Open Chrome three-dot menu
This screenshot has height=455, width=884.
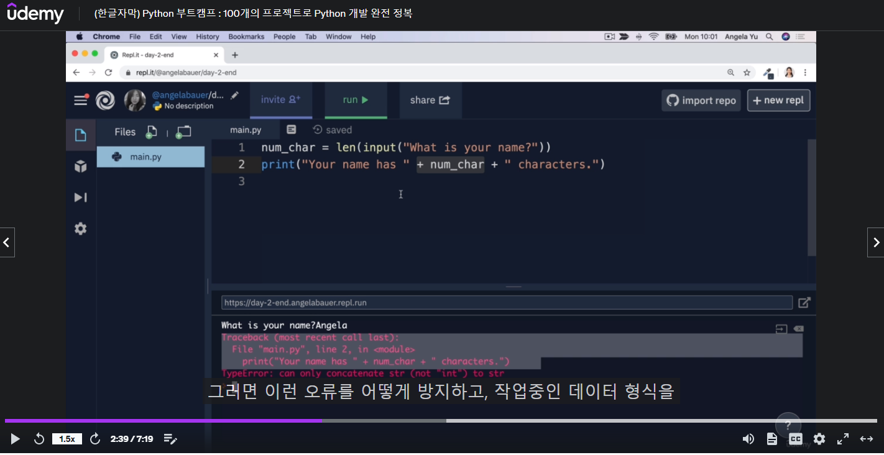(806, 72)
